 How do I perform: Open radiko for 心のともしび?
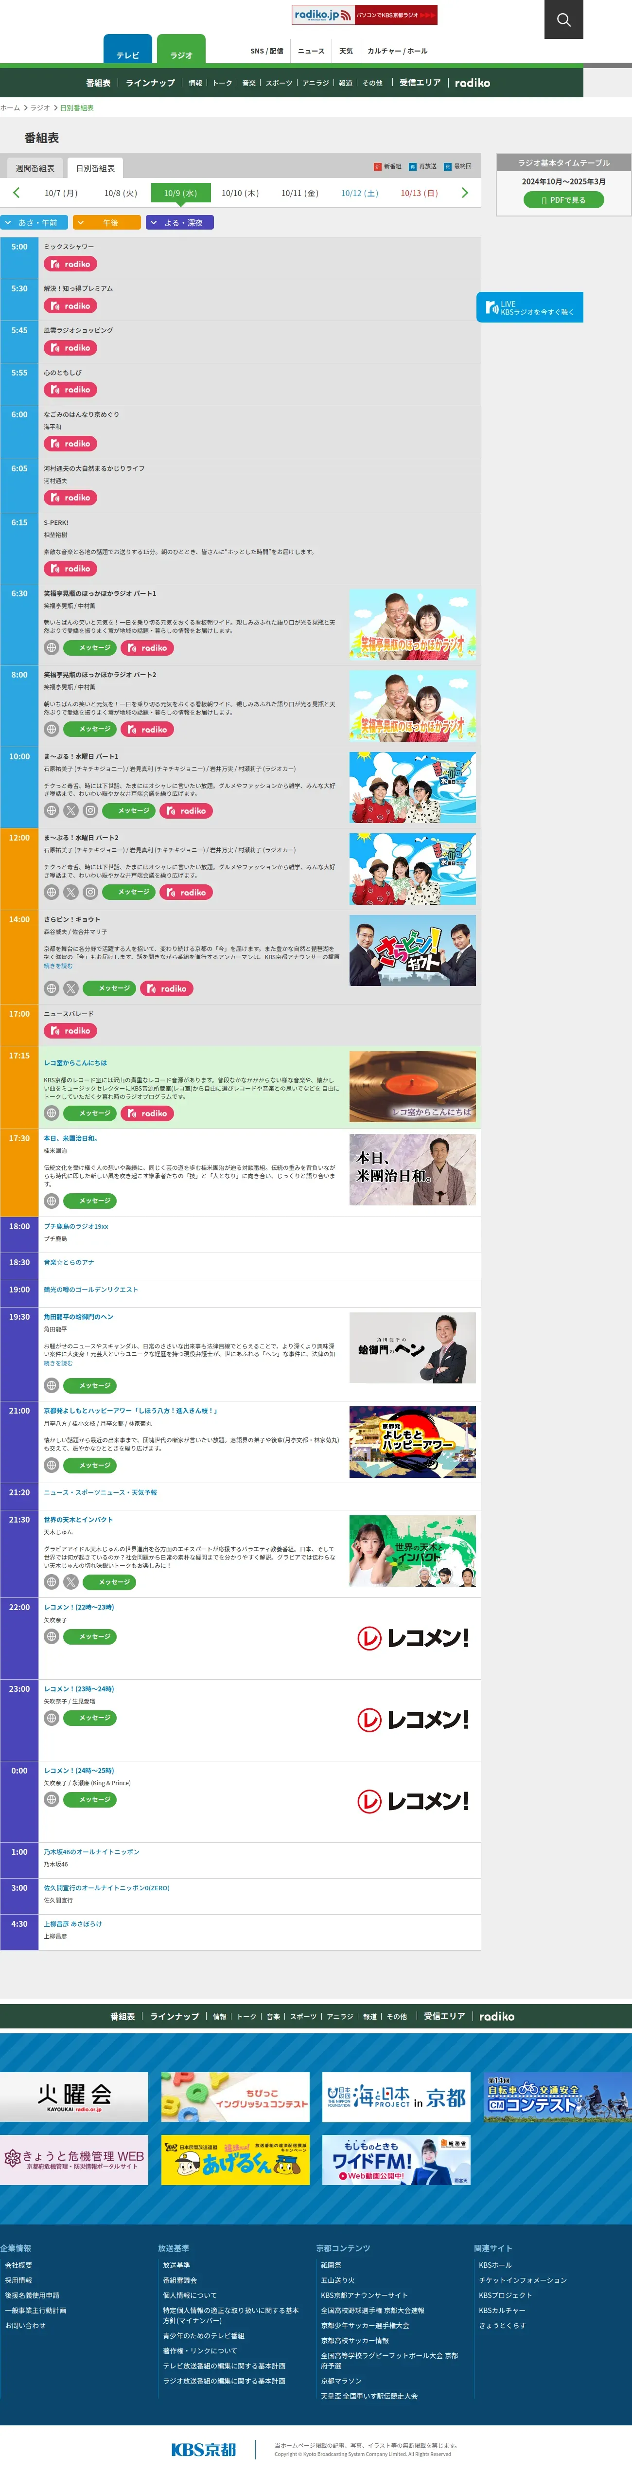pyautogui.click(x=70, y=390)
